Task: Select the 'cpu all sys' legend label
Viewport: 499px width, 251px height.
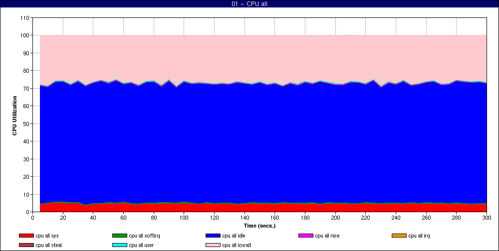Action: 47,236
